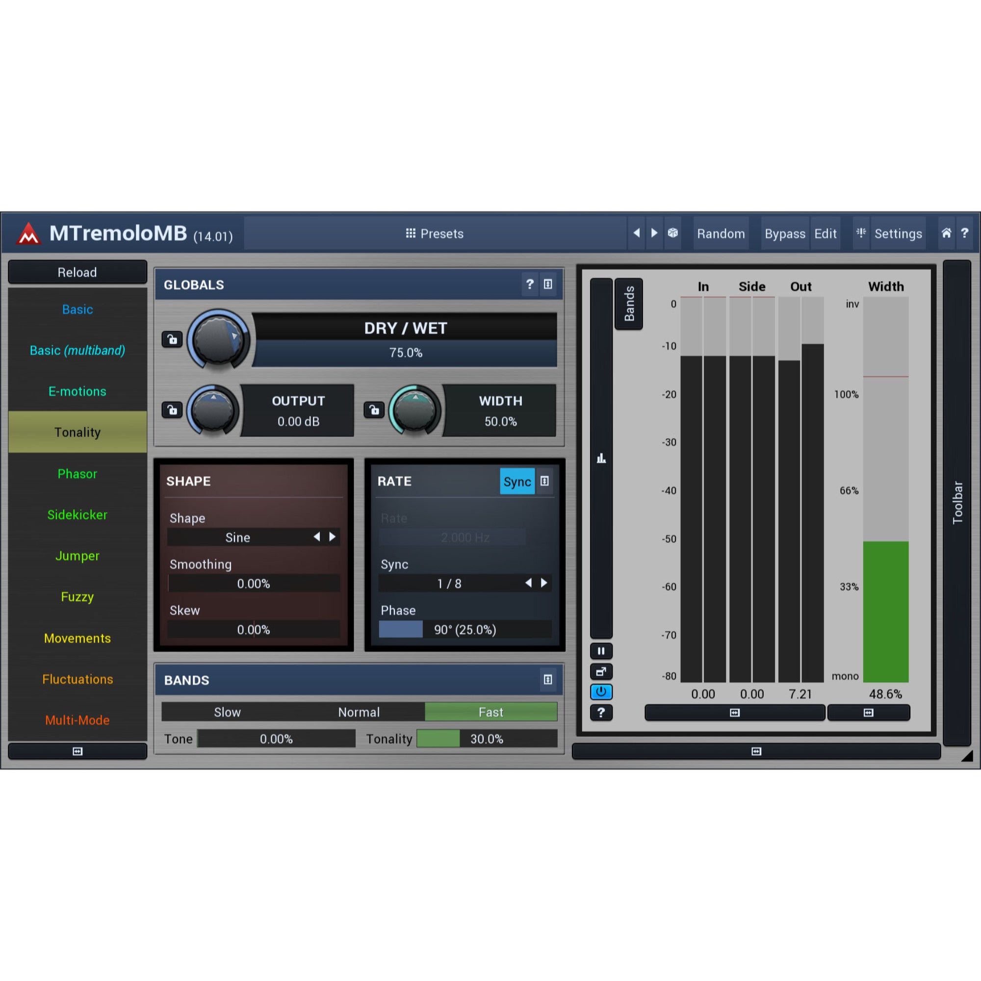Choose the E-motions preset
981x981 pixels.
pos(77,391)
